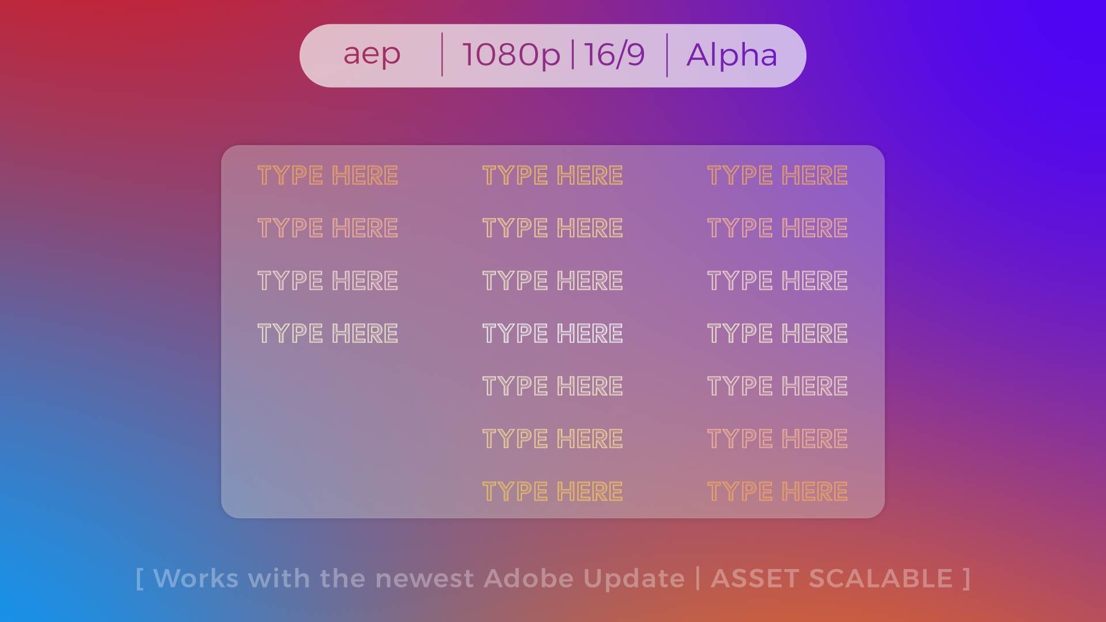The image size is (1106, 622).
Task: Click top TYPE HERE in right column
Action: pyautogui.click(x=777, y=175)
